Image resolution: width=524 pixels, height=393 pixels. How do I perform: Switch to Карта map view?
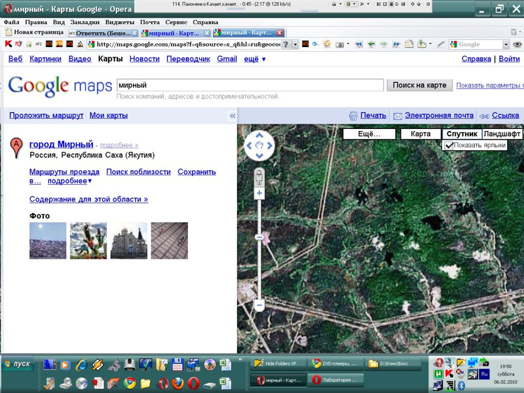[x=420, y=134]
